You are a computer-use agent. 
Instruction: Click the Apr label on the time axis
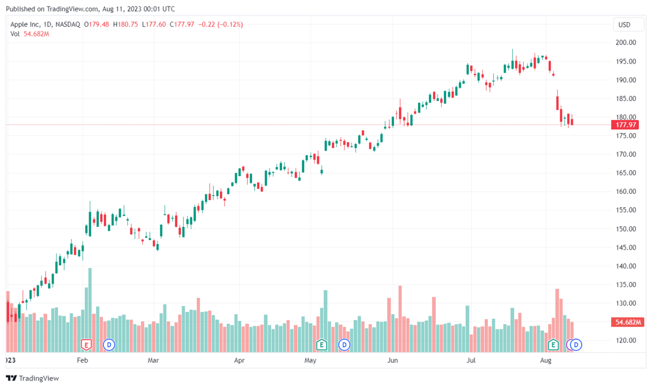240,360
